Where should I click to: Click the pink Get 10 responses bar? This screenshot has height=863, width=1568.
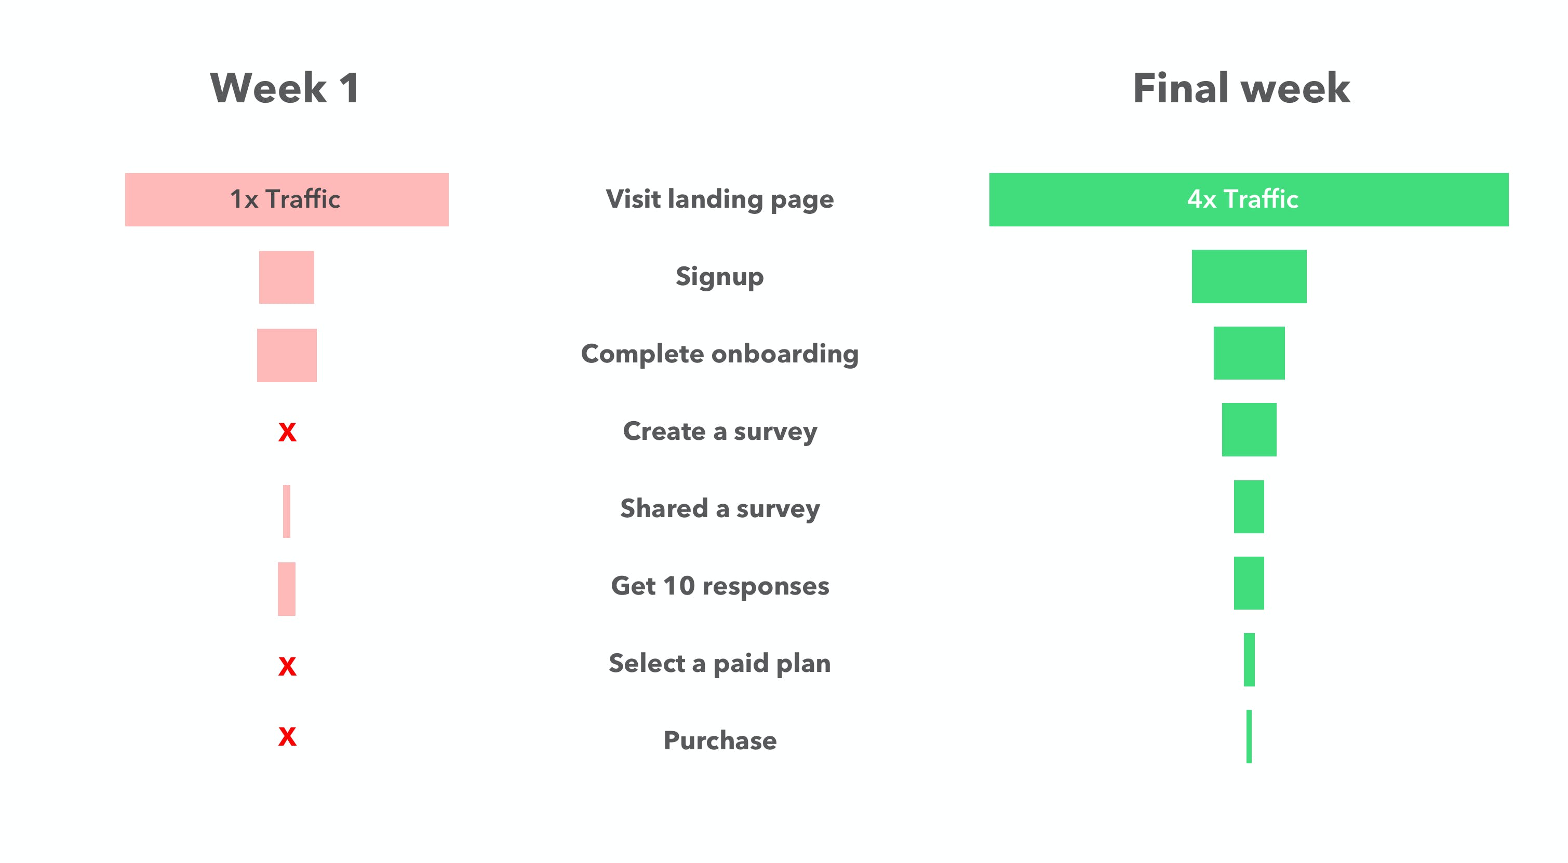[287, 588]
